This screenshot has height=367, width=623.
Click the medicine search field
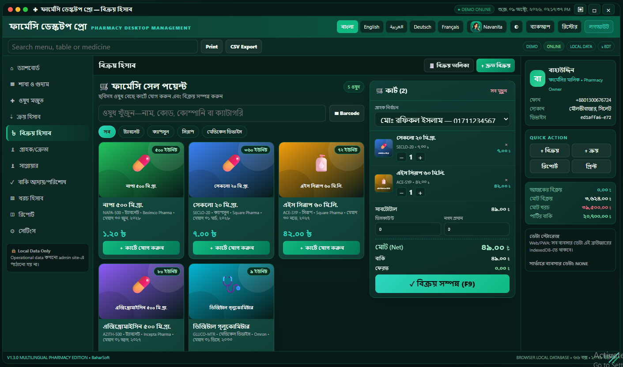pyautogui.click(x=212, y=113)
